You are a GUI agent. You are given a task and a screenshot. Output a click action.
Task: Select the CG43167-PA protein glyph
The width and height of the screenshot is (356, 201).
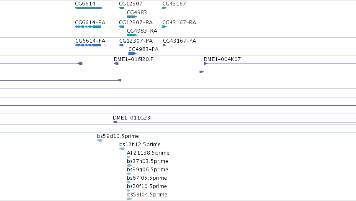tap(164, 45)
